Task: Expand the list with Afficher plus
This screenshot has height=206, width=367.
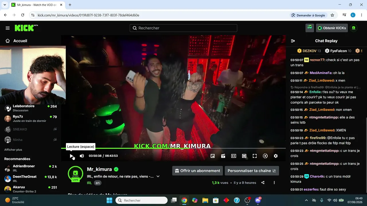Action: (13, 150)
